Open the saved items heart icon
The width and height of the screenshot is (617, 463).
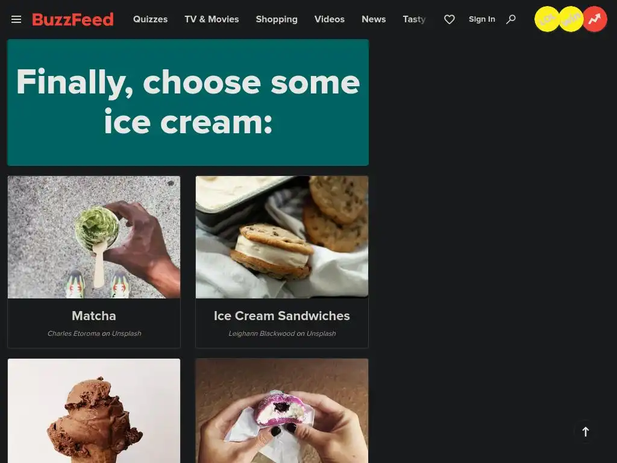(449, 19)
